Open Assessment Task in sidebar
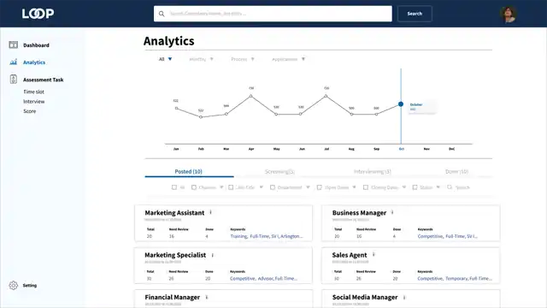Viewport: 547px width, 308px height. tap(44, 80)
